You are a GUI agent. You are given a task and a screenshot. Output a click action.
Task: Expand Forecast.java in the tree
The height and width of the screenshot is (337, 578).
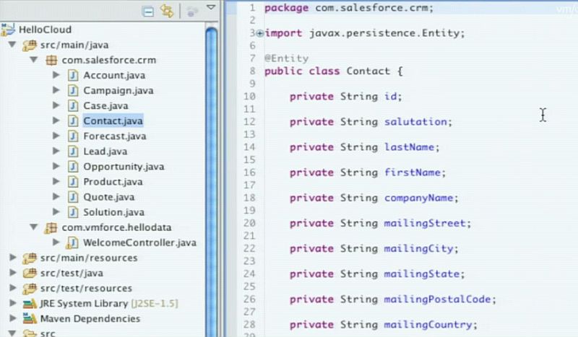(56, 136)
